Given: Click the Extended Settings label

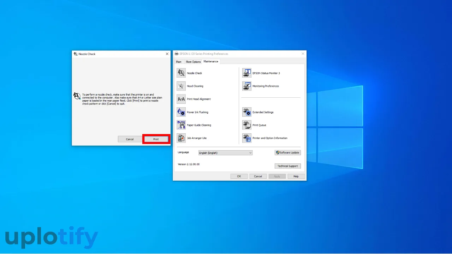Looking at the screenshot, I should (263, 112).
